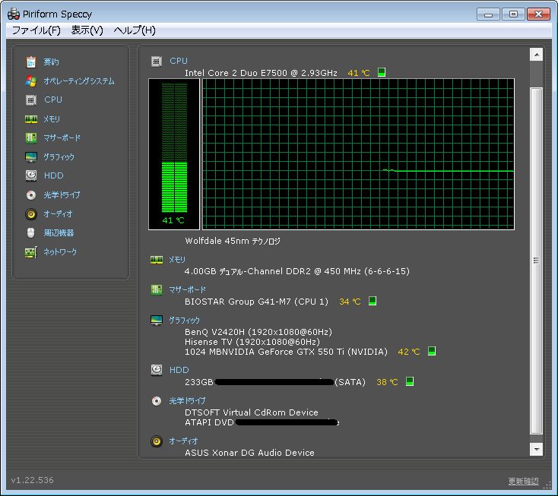The width and height of the screenshot is (558, 496).
Task: Go to オペレーティングシステム section in sidebar
Action: 79,81
